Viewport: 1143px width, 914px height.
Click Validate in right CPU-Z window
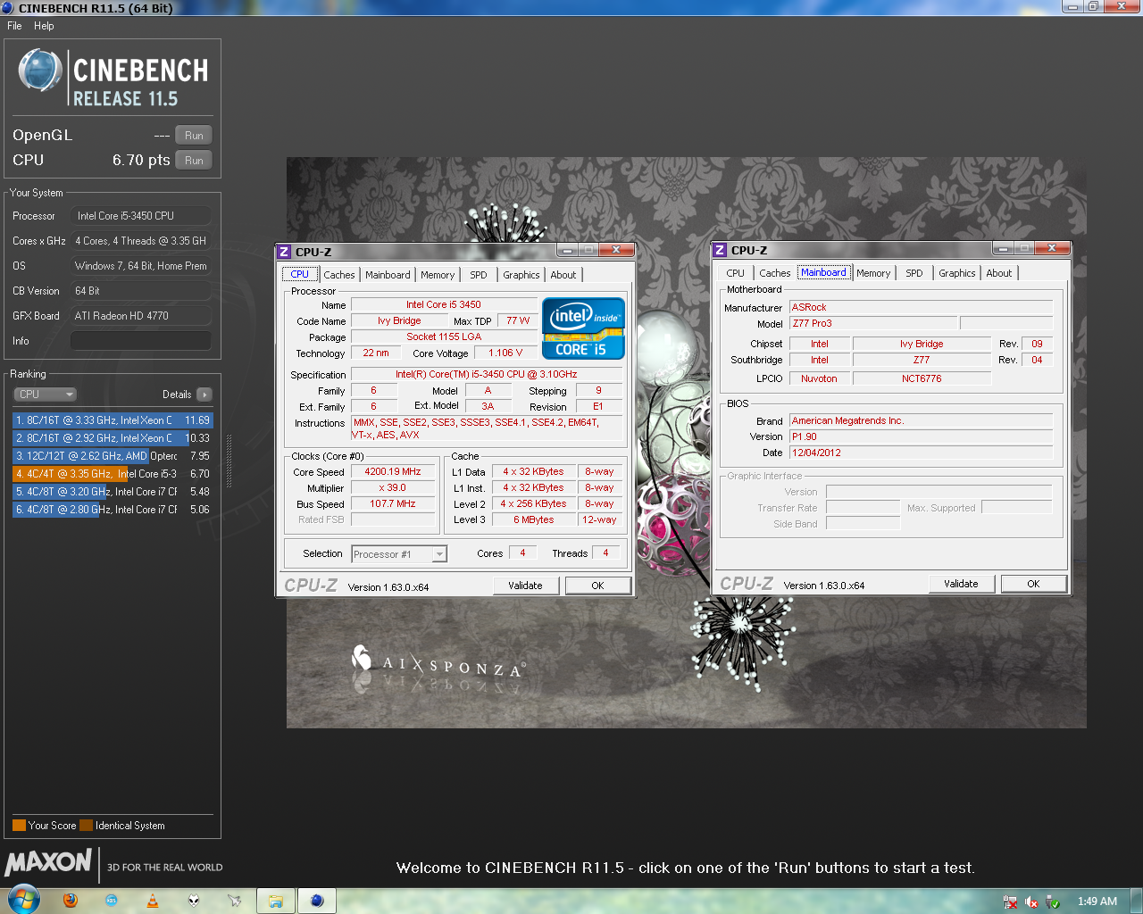pos(962,584)
